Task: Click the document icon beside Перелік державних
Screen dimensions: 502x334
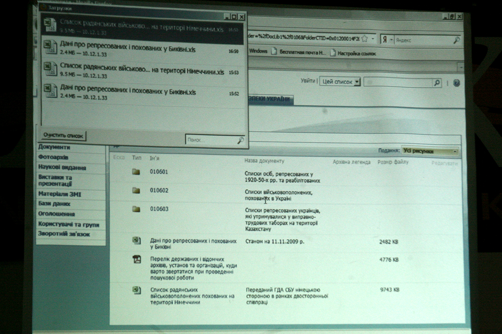Action: (x=137, y=259)
